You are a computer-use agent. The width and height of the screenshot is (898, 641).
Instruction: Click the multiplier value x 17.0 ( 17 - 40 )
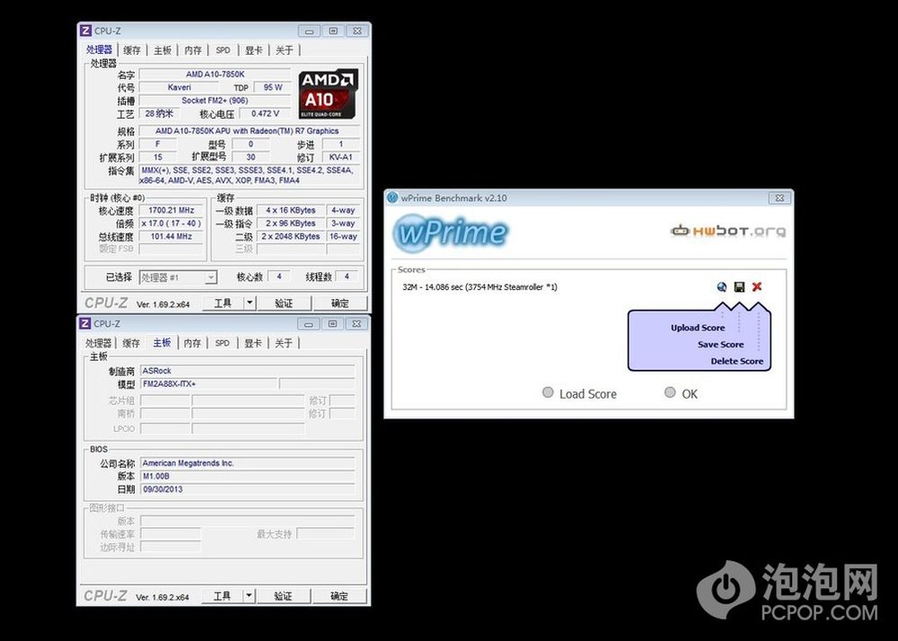pos(172,224)
